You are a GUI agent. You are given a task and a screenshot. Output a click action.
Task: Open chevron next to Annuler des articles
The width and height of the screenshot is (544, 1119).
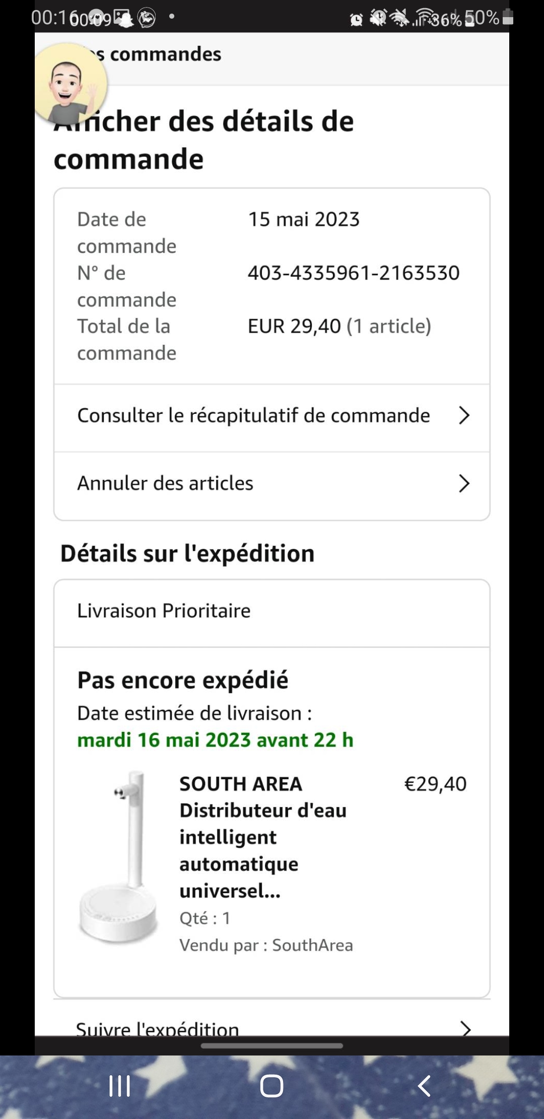click(x=464, y=483)
